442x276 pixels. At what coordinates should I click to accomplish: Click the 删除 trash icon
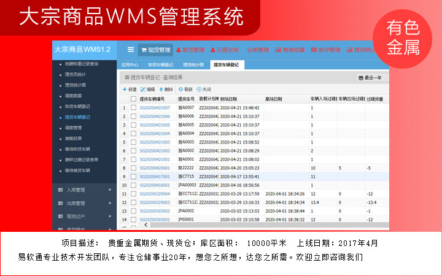[x=161, y=90]
